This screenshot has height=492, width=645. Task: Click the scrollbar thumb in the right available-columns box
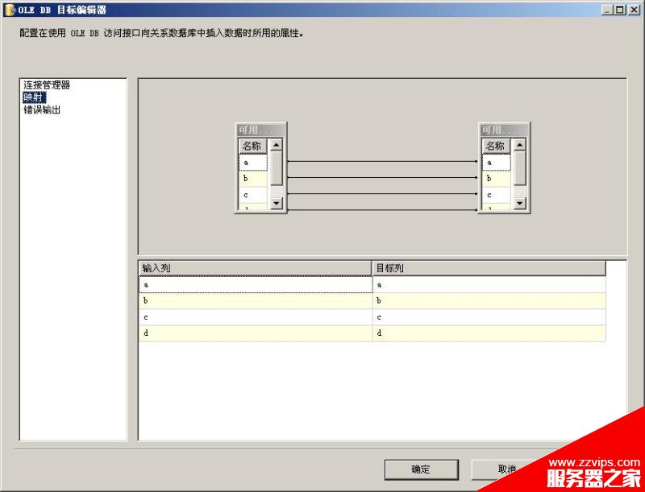[x=519, y=168]
